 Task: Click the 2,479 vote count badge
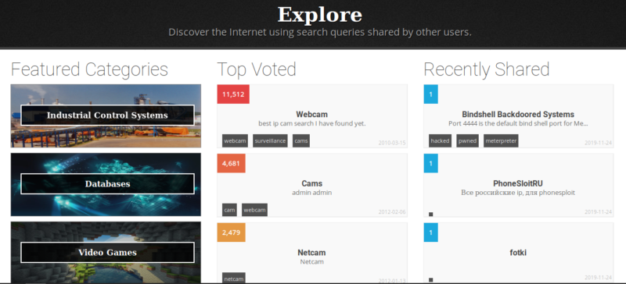click(x=231, y=233)
